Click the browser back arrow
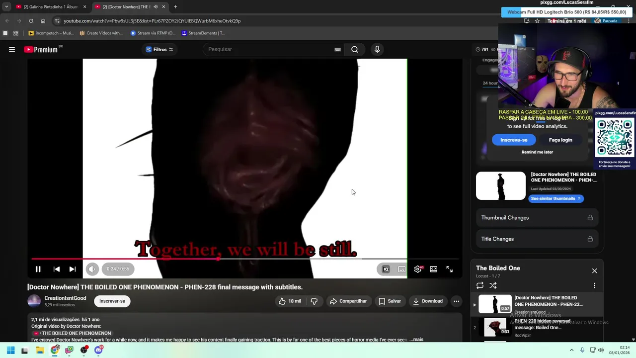 [x=7, y=21]
